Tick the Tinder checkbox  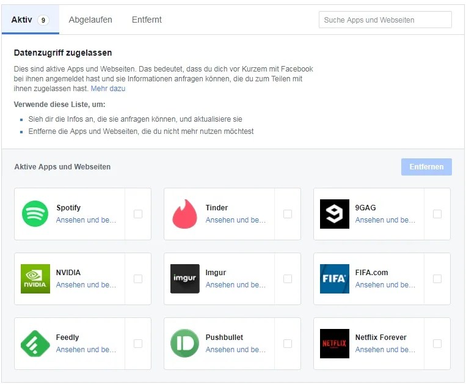pos(288,214)
